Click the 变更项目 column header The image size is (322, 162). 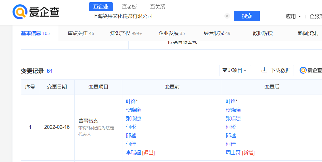tap(98, 87)
